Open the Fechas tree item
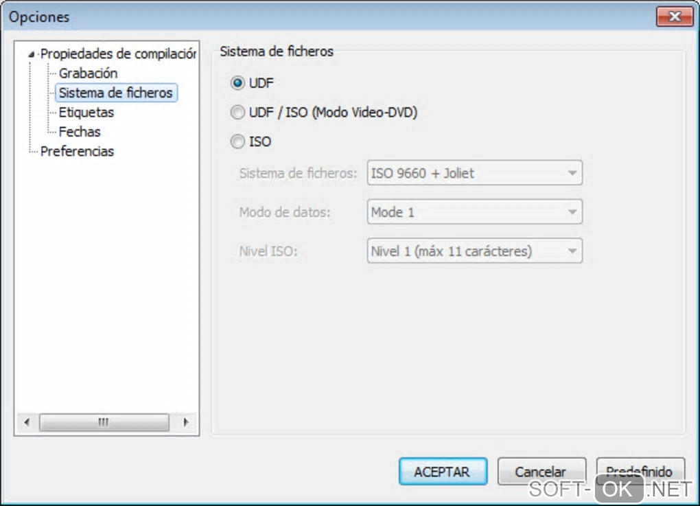700x506 pixels. (80, 132)
